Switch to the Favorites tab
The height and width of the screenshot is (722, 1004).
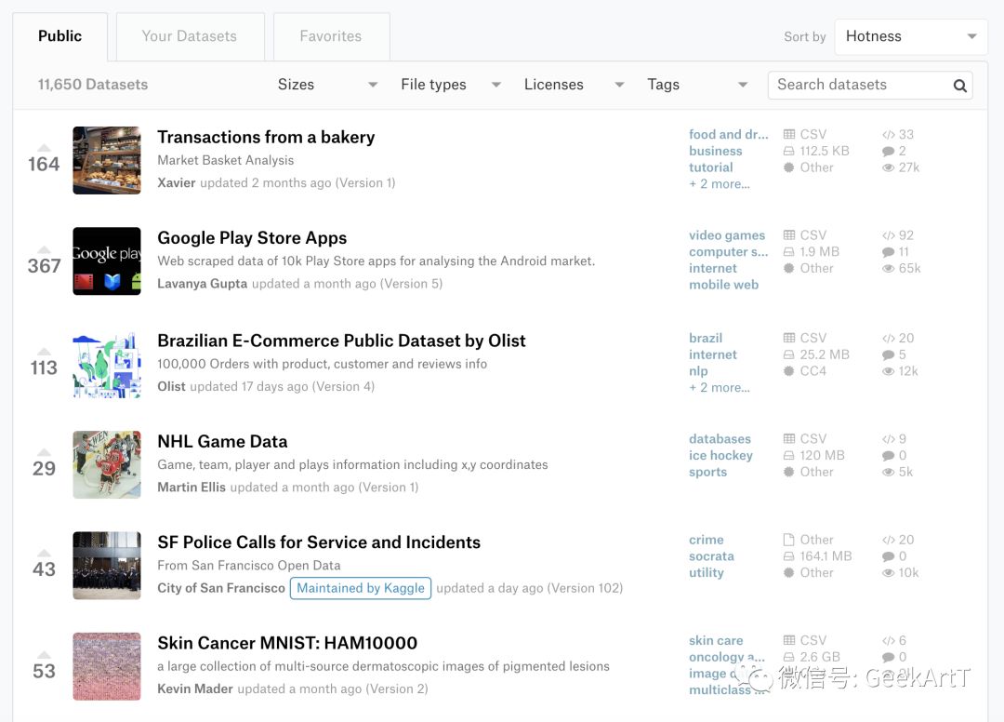point(331,36)
